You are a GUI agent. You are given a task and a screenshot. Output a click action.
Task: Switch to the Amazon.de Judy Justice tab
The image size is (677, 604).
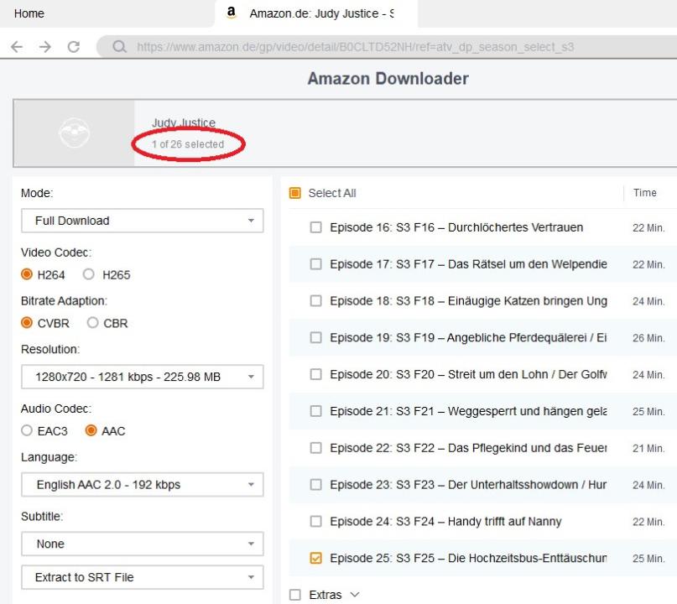[320, 13]
